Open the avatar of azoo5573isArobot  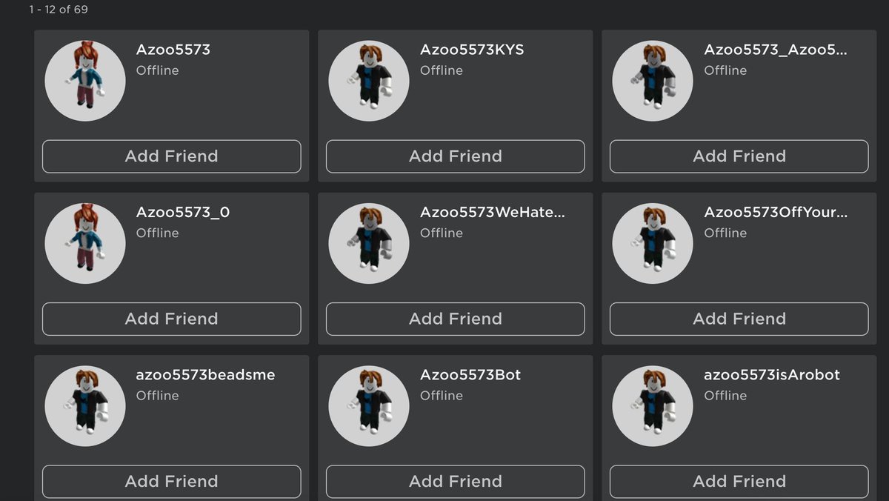tap(653, 405)
